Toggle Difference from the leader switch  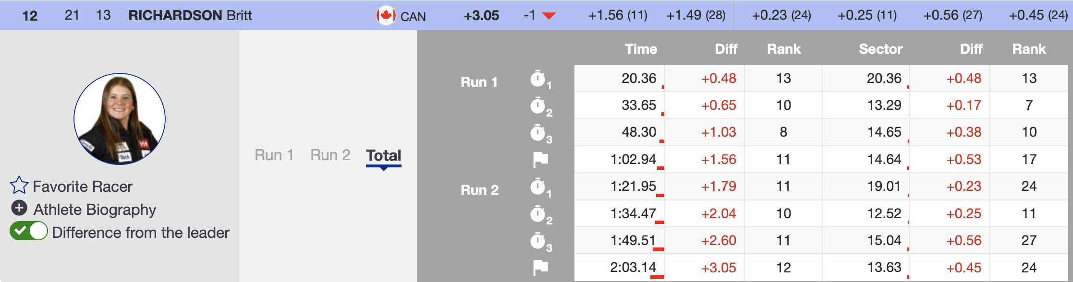[x=29, y=231]
